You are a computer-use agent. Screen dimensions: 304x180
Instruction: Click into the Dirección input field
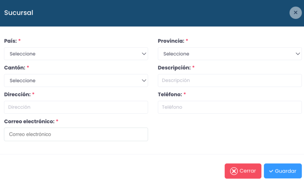pyautogui.click(x=76, y=107)
